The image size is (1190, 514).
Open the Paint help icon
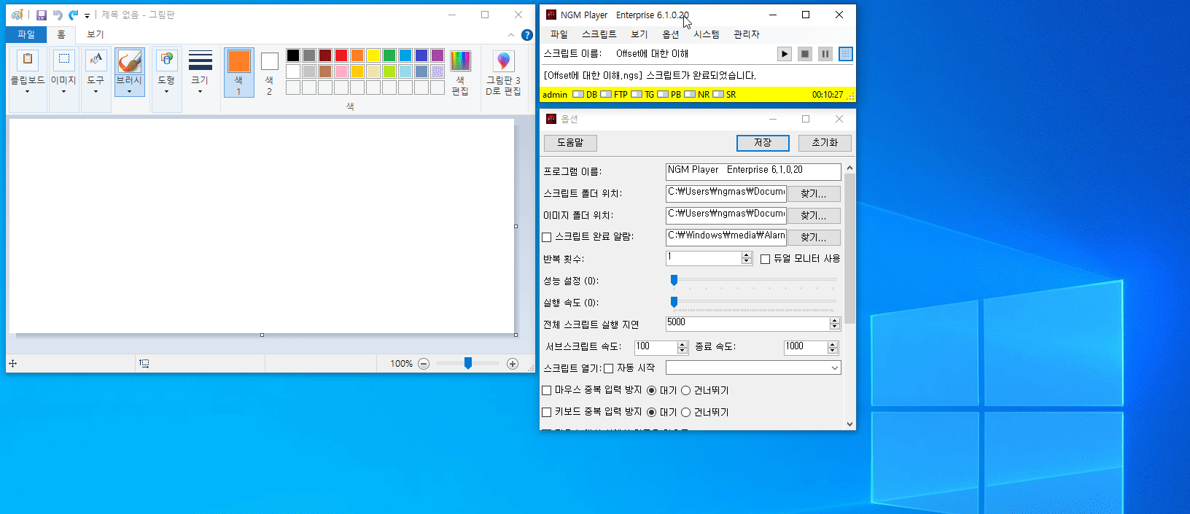click(x=527, y=35)
